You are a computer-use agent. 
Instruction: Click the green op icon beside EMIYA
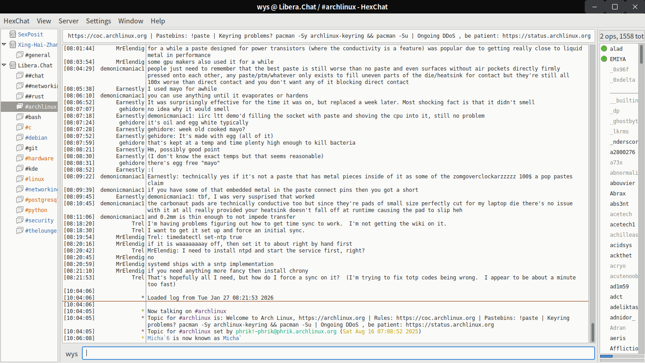tap(604, 59)
